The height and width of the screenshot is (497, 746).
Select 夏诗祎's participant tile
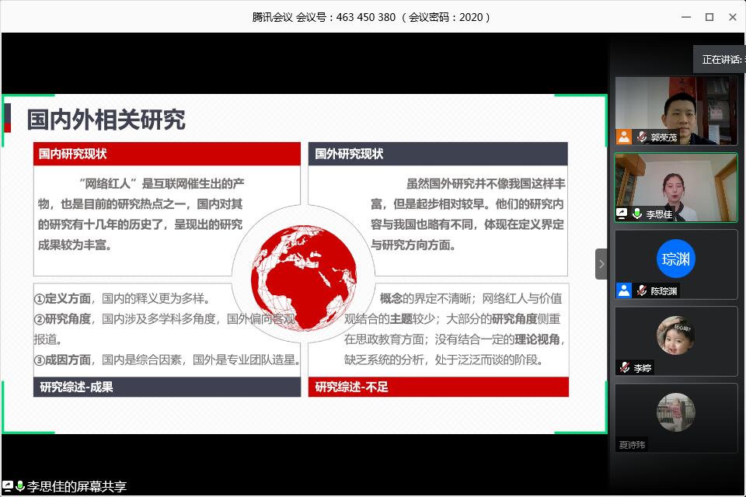click(x=675, y=417)
